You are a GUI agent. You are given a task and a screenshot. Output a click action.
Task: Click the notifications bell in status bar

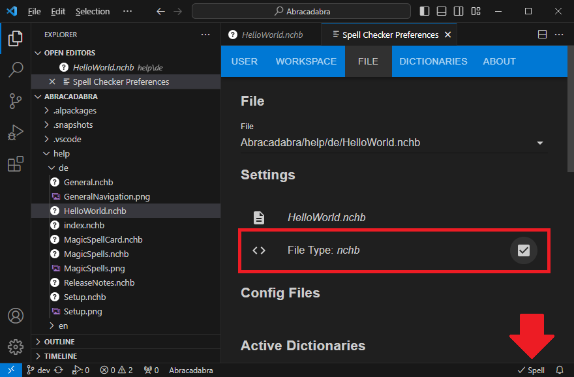pos(559,370)
